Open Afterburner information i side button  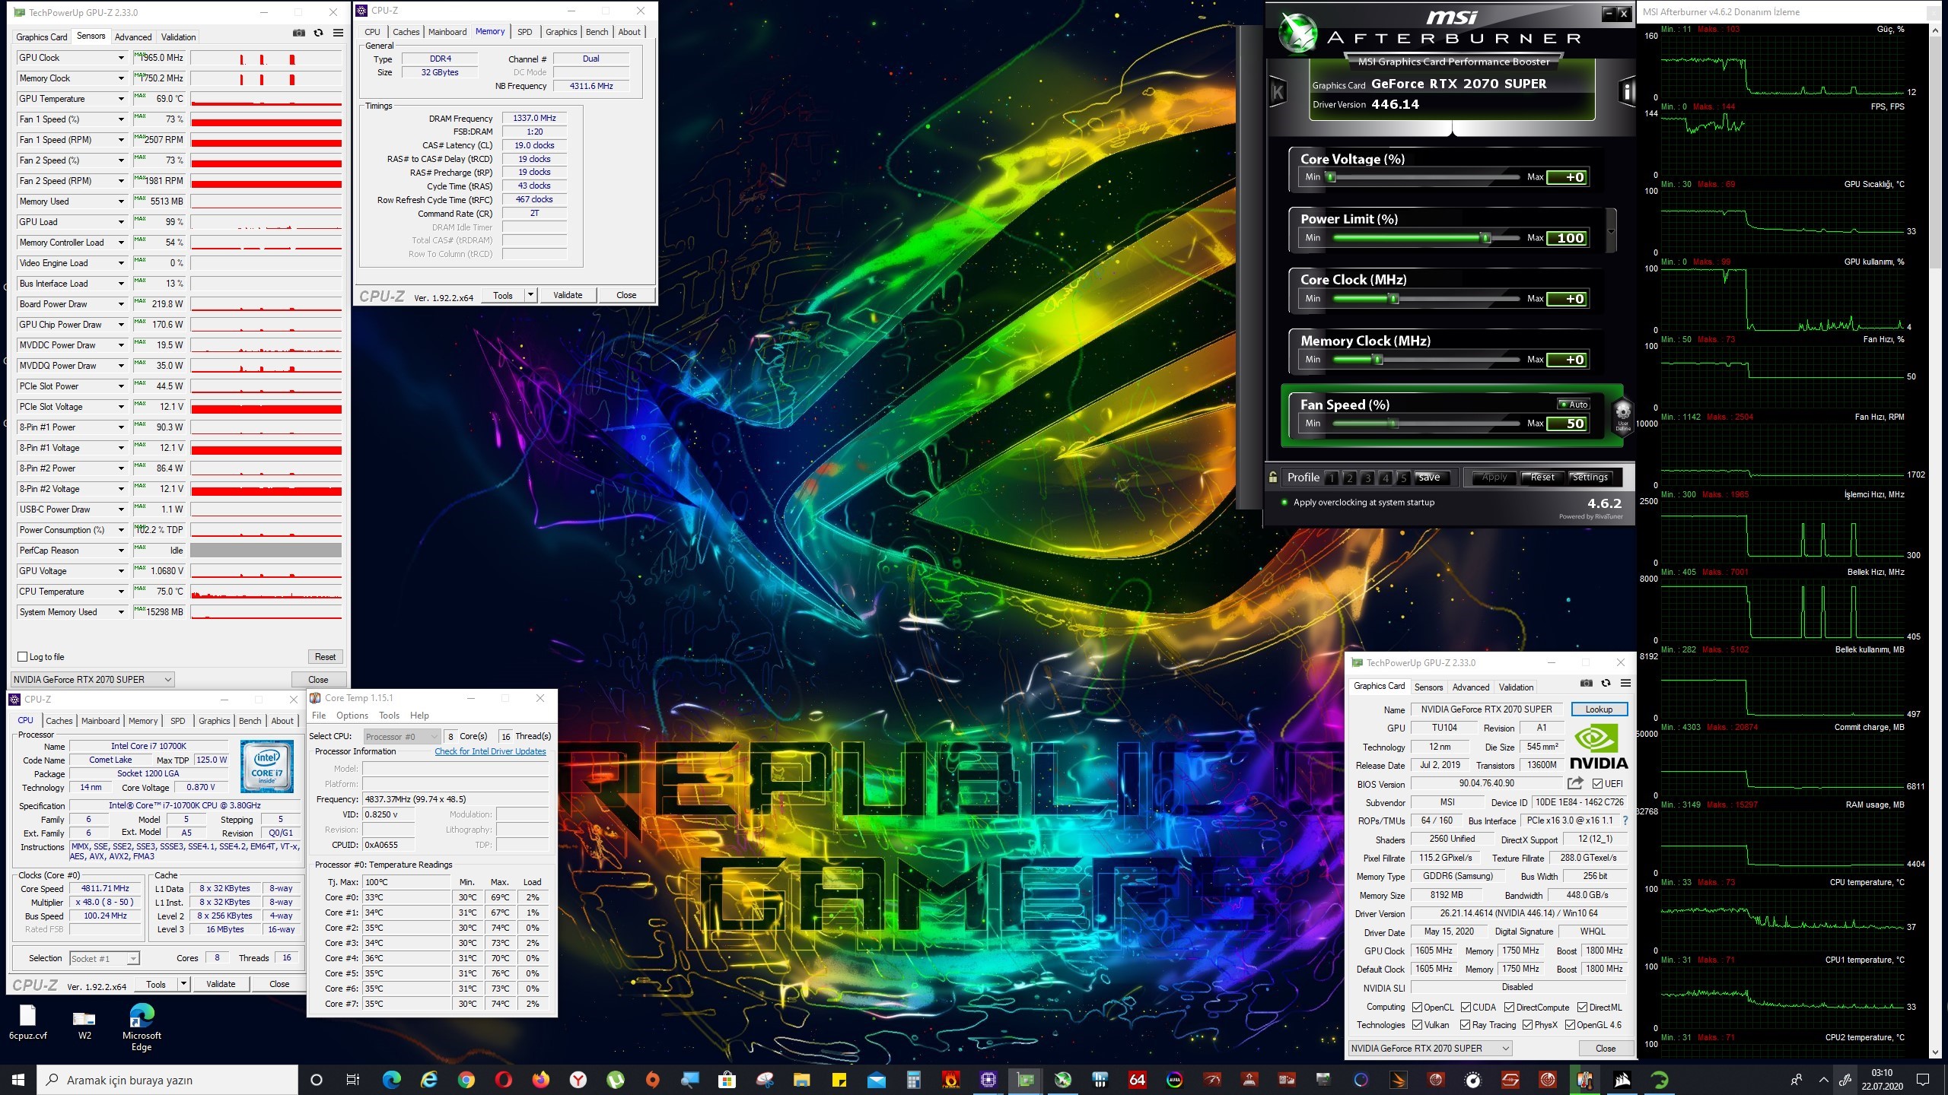(x=1626, y=92)
